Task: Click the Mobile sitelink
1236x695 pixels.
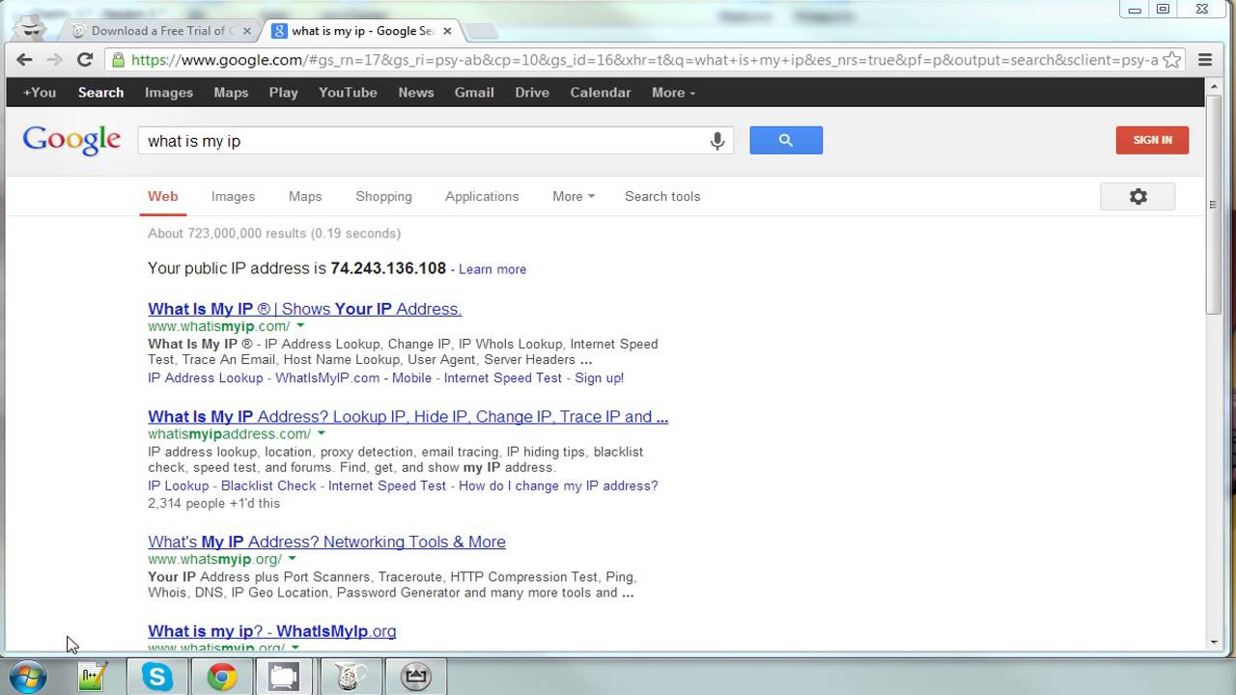Action: click(411, 377)
